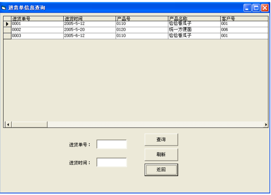The height and width of the screenshot is (195, 271).
Task: Select cell 0002 in the grid
Action: (37, 30)
